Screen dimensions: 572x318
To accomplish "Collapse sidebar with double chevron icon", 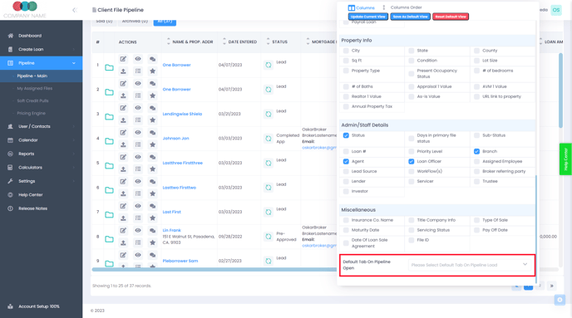I will pyautogui.click(x=75, y=10).
